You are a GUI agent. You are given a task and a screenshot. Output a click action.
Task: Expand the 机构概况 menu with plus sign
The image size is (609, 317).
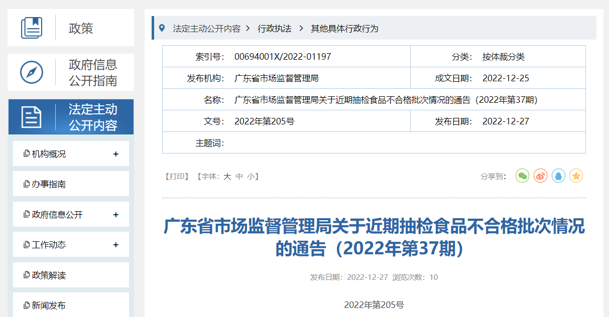(115, 154)
